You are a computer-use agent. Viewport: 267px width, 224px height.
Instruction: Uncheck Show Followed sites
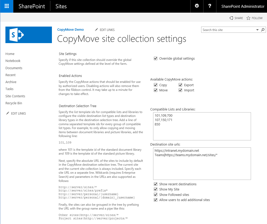pyautogui.click(x=155, y=194)
